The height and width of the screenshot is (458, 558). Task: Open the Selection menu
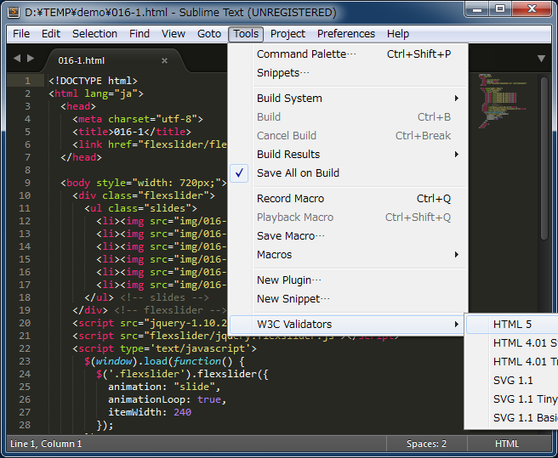[94, 34]
